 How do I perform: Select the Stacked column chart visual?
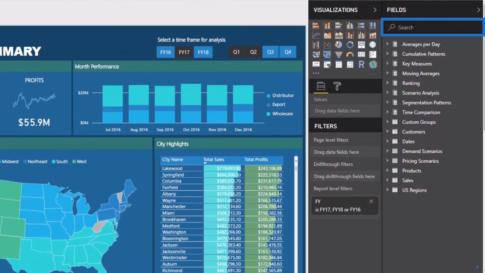327,25
